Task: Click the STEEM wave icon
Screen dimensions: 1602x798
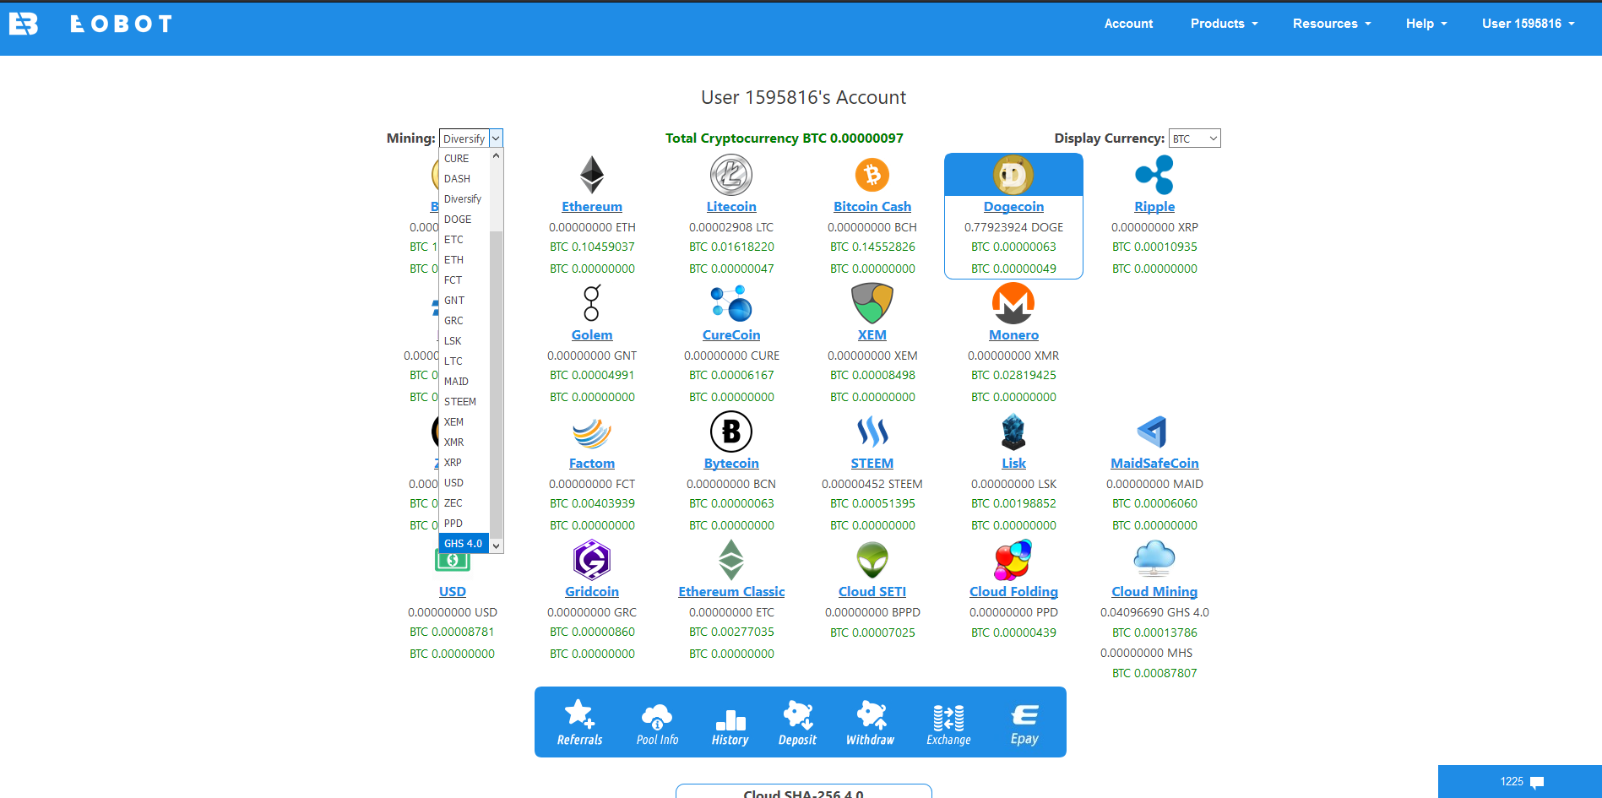Action: click(x=872, y=432)
